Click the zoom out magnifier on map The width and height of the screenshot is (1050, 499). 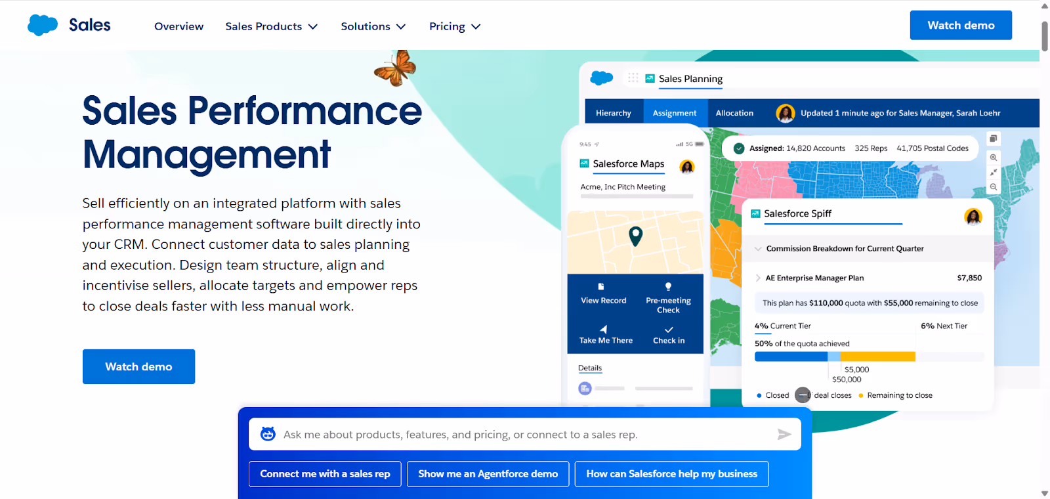tap(994, 187)
